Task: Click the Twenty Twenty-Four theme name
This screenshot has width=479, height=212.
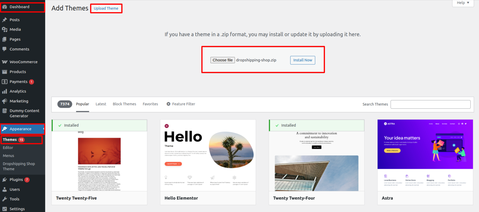Action: click(x=294, y=198)
